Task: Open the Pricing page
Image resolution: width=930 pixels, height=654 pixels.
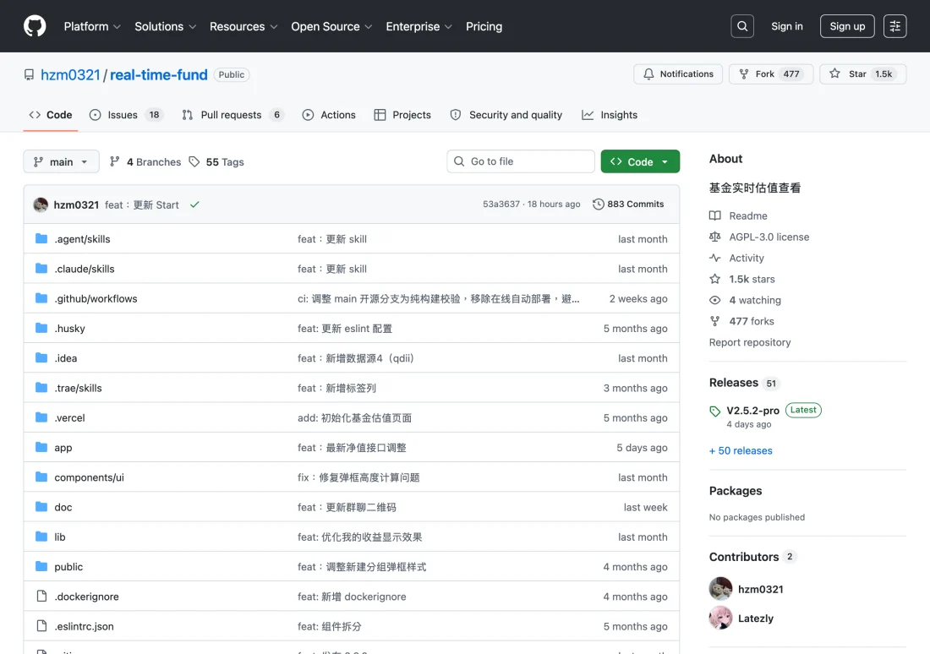Action: coord(484,26)
